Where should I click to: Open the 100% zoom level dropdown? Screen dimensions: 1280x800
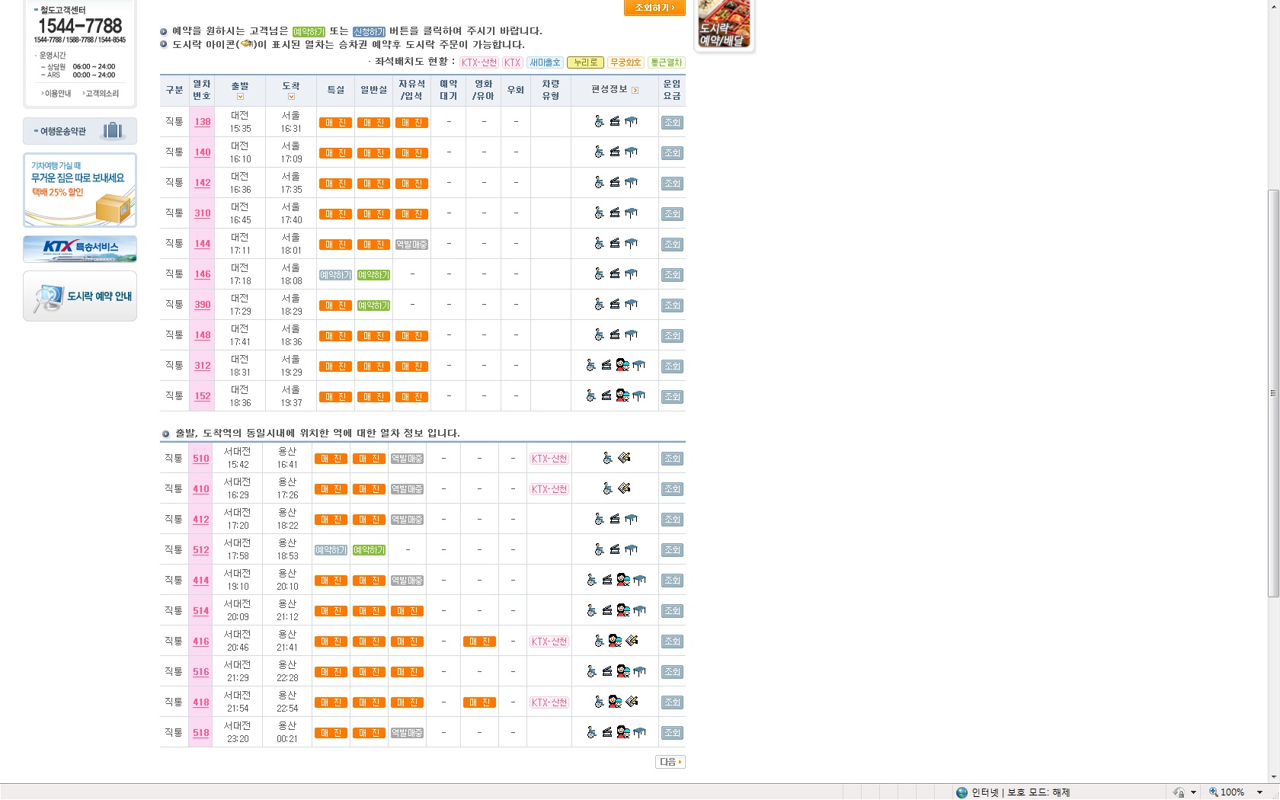point(1259,792)
